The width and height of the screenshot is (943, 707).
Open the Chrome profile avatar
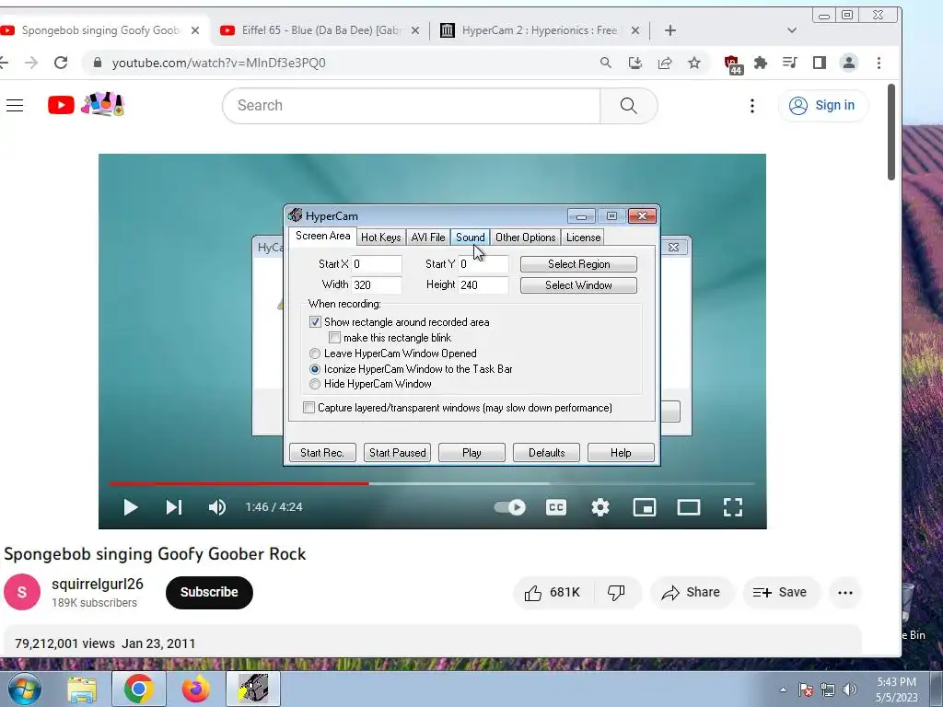[x=848, y=63]
